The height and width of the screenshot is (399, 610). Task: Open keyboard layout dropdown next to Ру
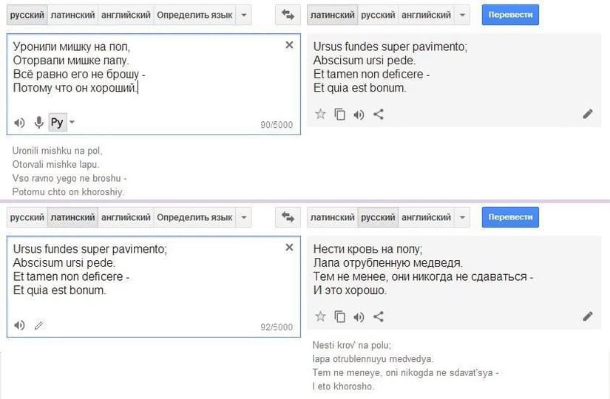(x=72, y=123)
